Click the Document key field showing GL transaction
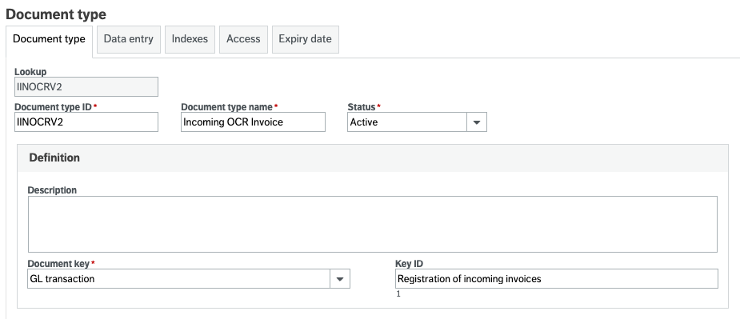 (179, 279)
